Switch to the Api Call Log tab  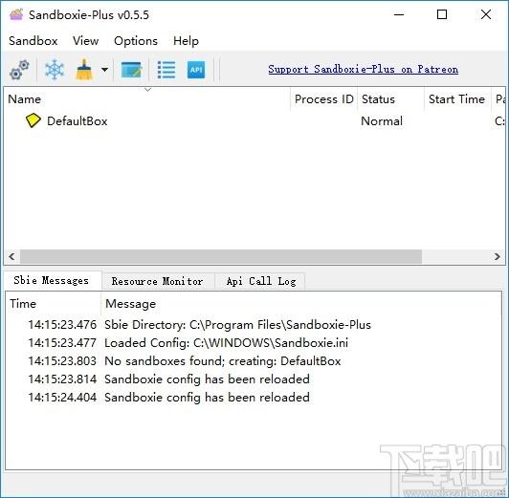click(x=261, y=281)
